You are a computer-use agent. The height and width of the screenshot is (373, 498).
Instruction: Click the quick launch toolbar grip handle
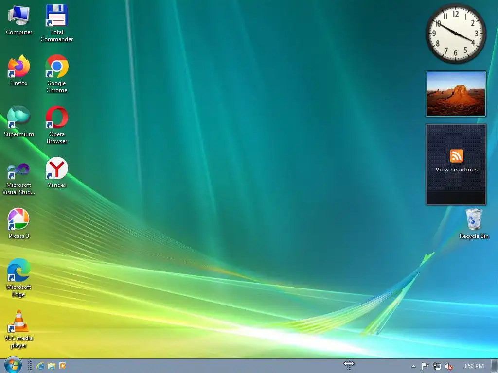pyautogui.click(x=30, y=366)
